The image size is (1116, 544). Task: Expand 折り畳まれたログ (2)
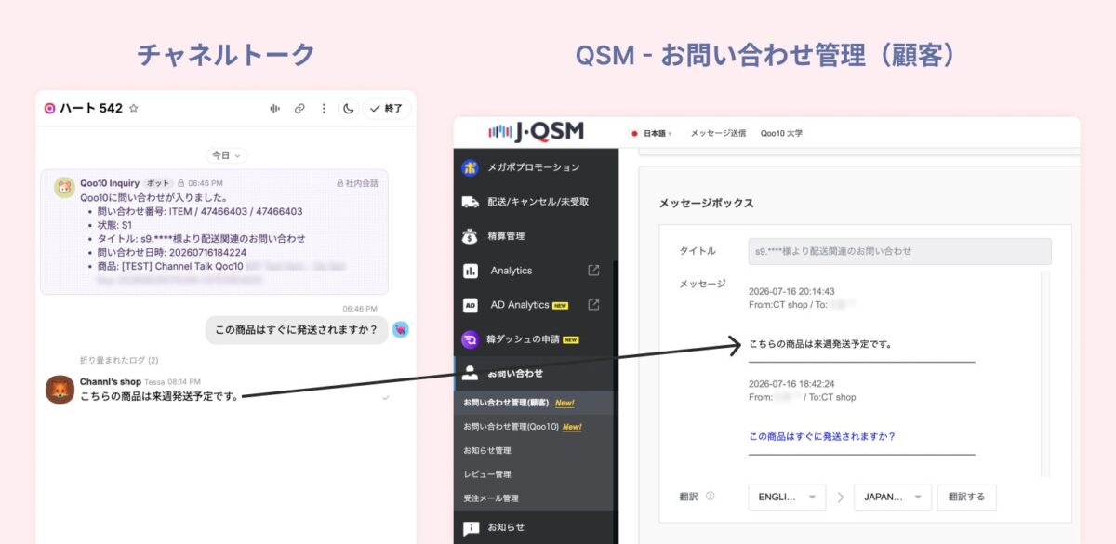click(x=119, y=360)
